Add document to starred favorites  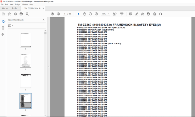(9, 14)
